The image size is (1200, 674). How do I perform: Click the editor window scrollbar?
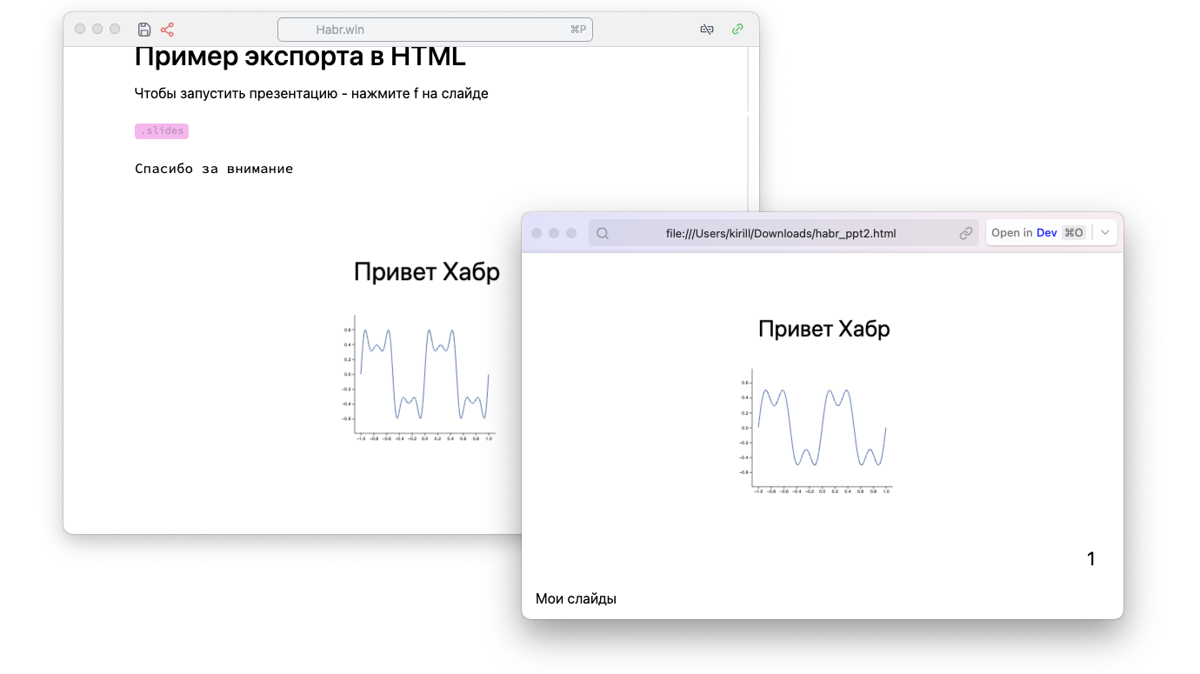coord(749,78)
